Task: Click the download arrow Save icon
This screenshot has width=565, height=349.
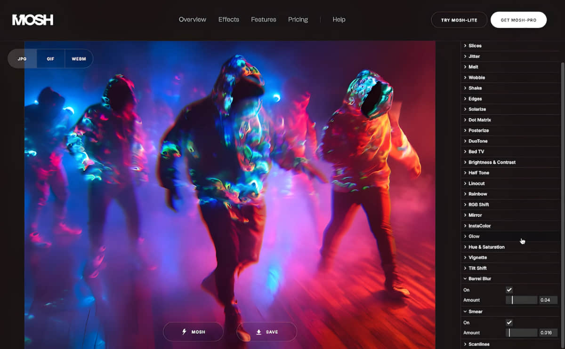Action: 258,332
